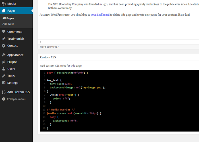Click the Plugins plug icon

(4, 62)
